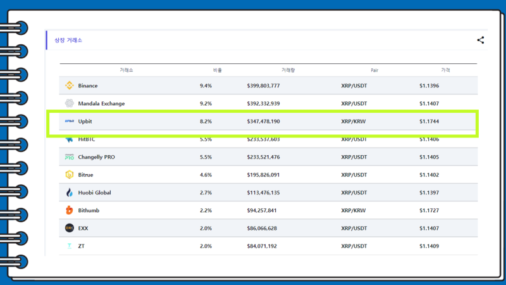Click the Bithumb logo icon
The width and height of the screenshot is (506, 285).
70,210
